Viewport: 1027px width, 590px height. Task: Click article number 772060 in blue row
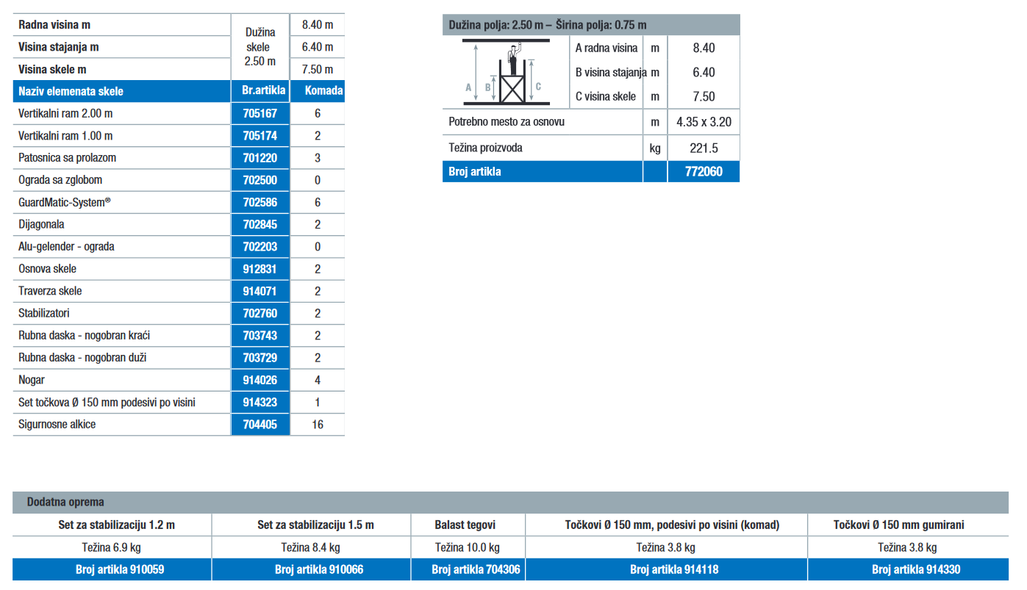pos(703,172)
